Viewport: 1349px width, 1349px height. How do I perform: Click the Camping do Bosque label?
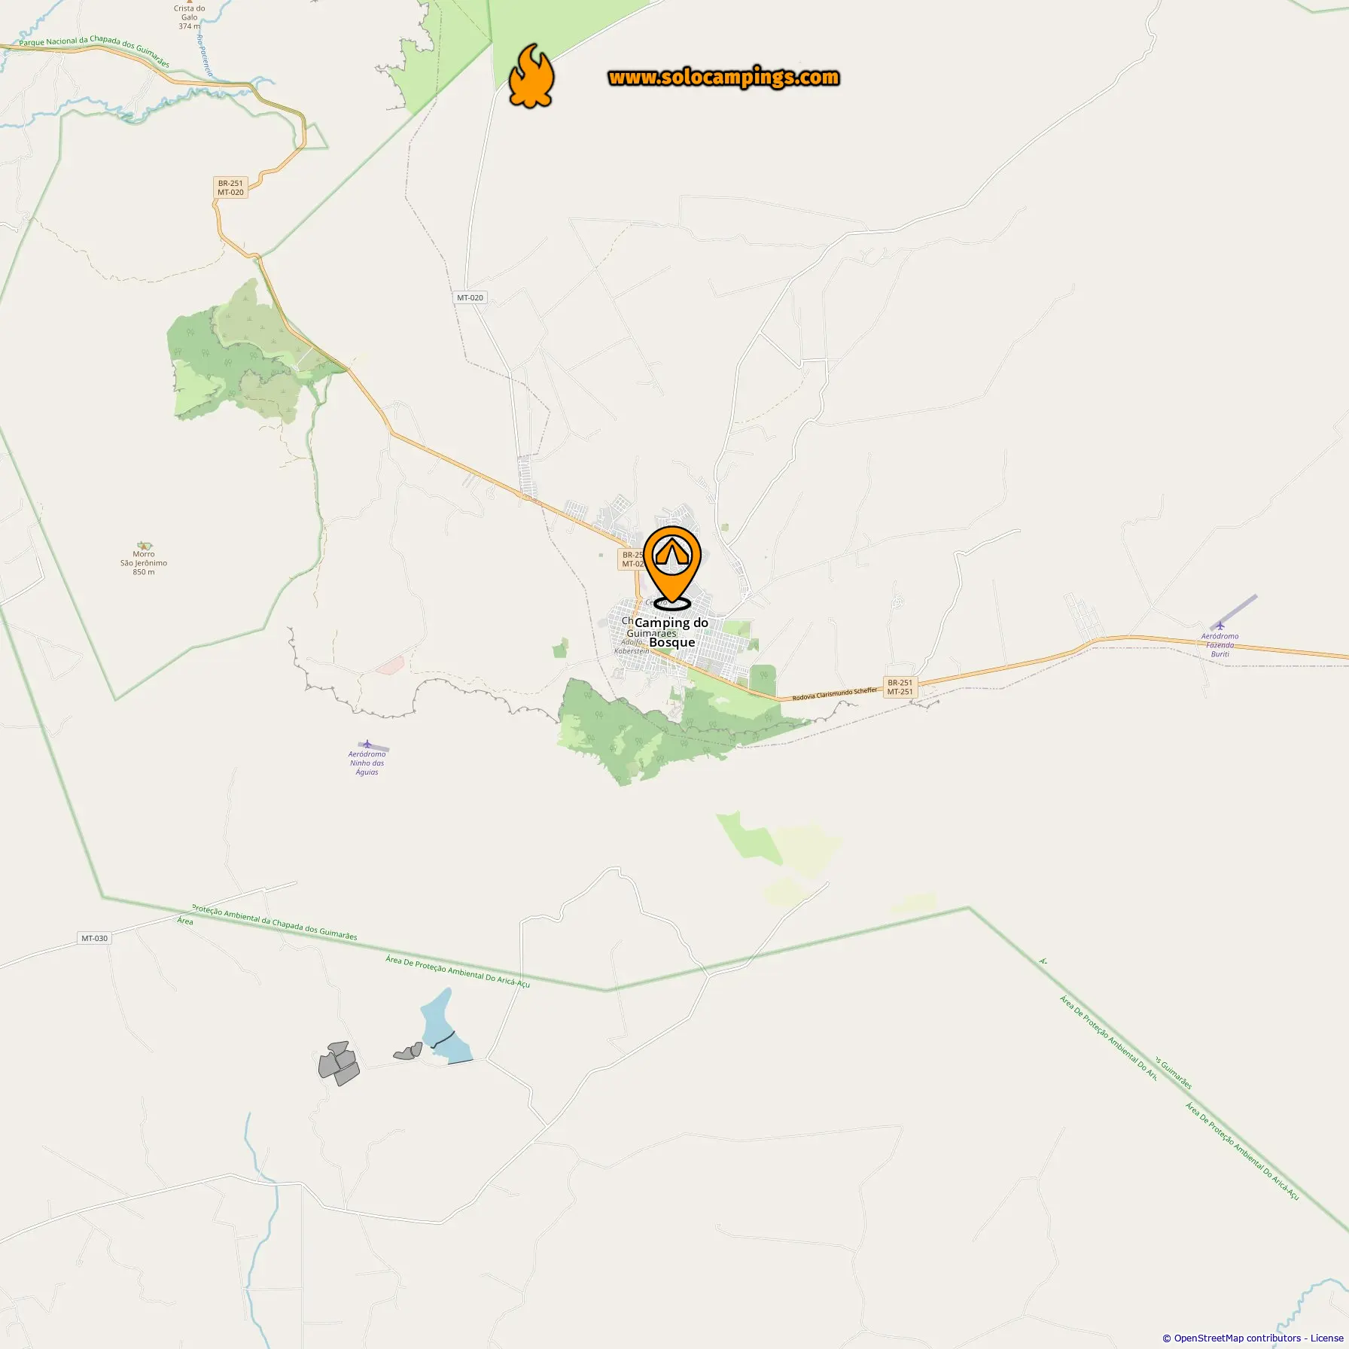pos(671,632)
